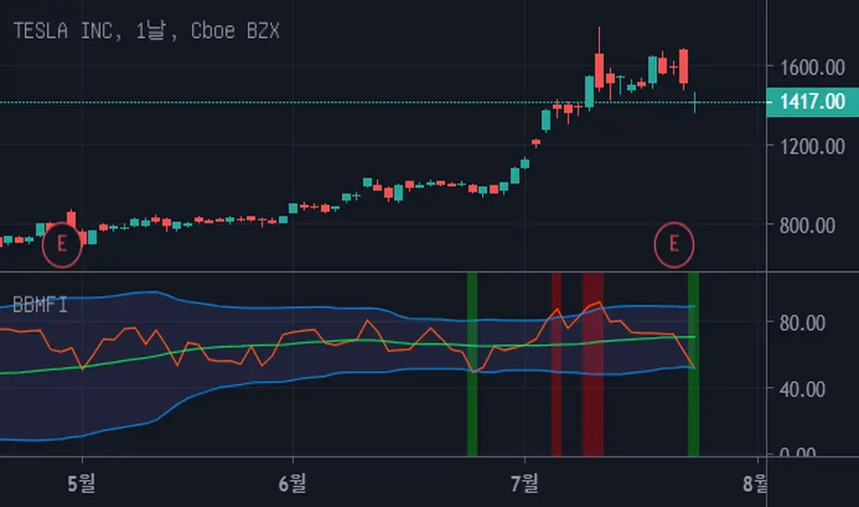The width and height of the screenshot is (859, 507).
Task: Click the 5월 date on time axis
Action: (82, 483)
